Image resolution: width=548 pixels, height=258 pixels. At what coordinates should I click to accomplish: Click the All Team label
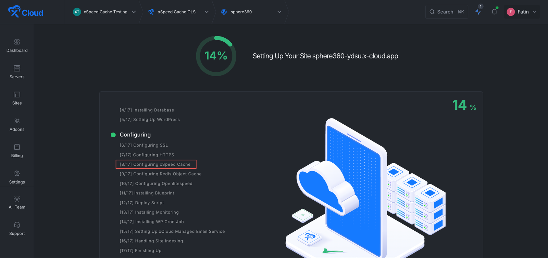tap(17, 207)
